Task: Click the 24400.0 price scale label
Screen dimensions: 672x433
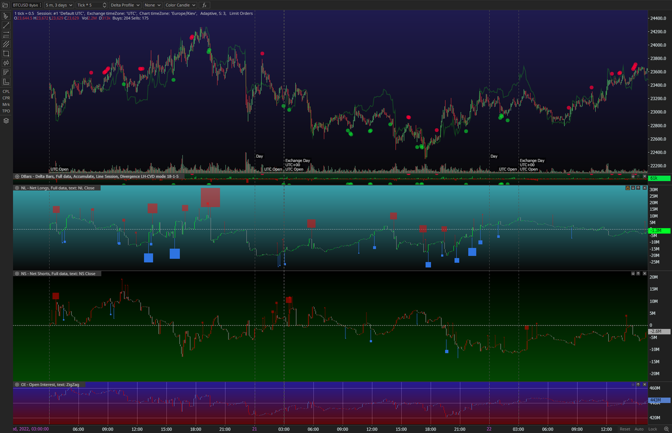Action: pyautogui.click(x=657, y=18)
